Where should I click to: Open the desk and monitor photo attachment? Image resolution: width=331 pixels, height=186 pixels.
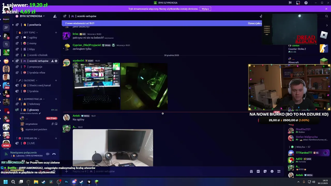pos(113,148)
